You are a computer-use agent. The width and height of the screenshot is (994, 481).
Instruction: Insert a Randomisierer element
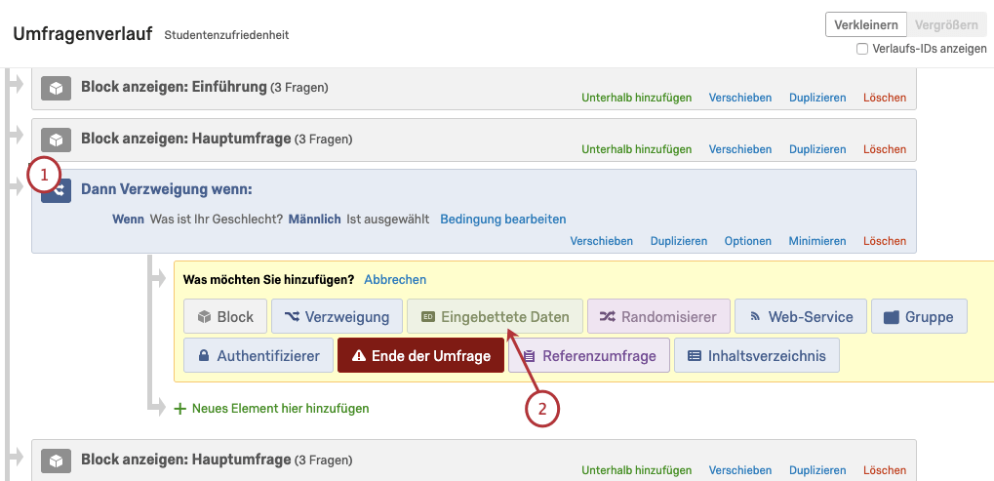click(658, 316)
